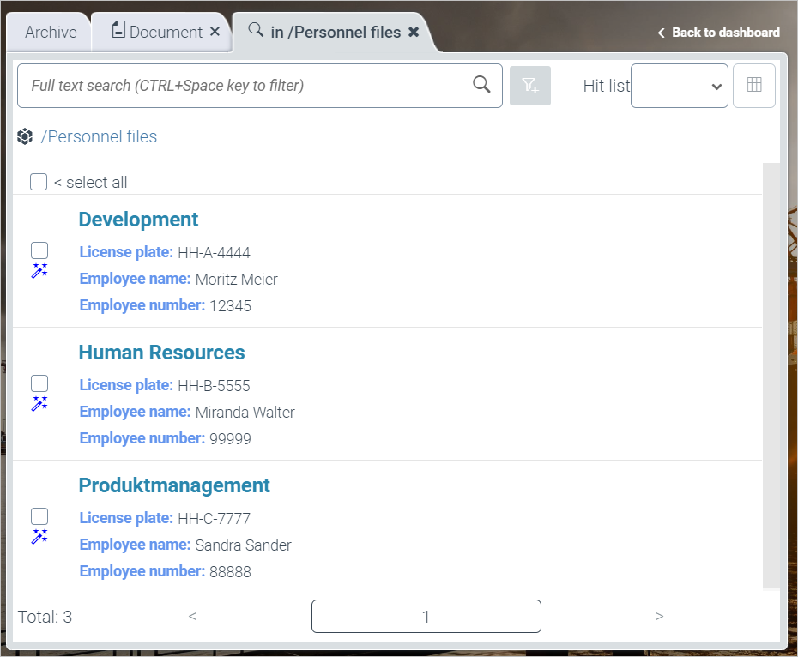Go back to dashboard

coord(718,33)
